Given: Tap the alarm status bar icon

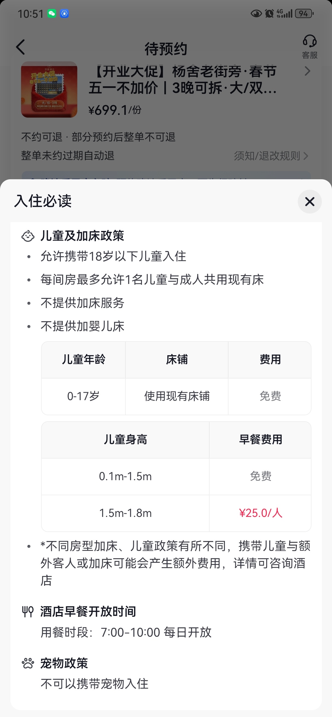Looking at the screenshot, I should click(x=269, y=13).
